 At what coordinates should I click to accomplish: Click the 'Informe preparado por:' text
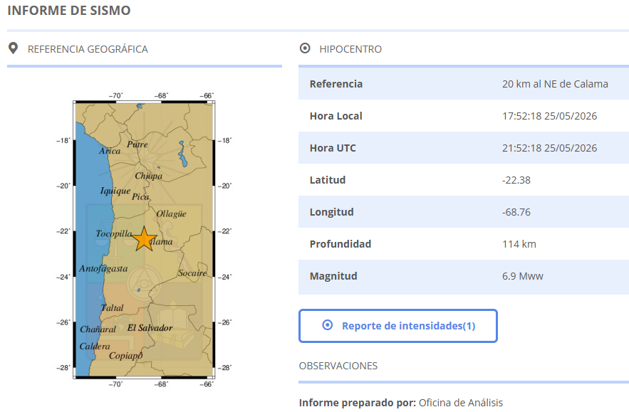coord(357,403)
